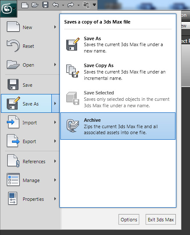Click the Open File folder icon in toolbar
190x235 pixels.
(x=35, y=5)
